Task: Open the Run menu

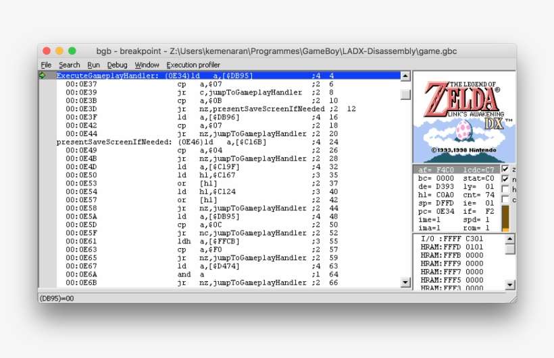Action: click(93, 65)
